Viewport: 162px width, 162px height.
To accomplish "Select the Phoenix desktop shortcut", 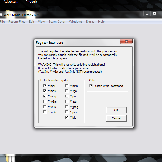I will [x=31, y=2].
